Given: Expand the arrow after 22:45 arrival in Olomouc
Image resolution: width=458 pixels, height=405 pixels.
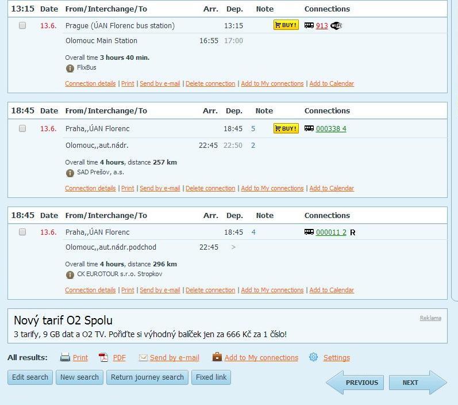Looking at the screenshot, I should 233,247.
